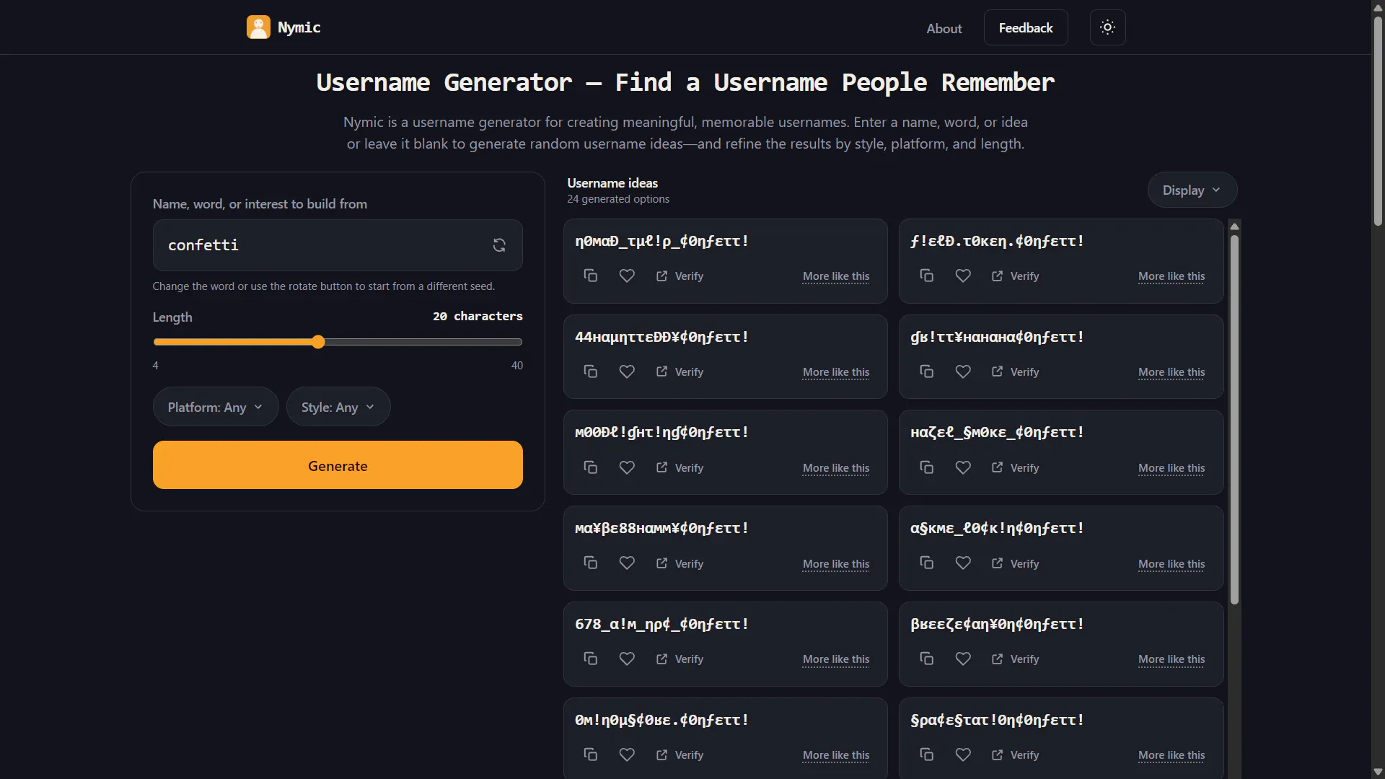Click the Verify icon for 678_α!м_ηρ¢_¢0ηƒεττ!

662,659
